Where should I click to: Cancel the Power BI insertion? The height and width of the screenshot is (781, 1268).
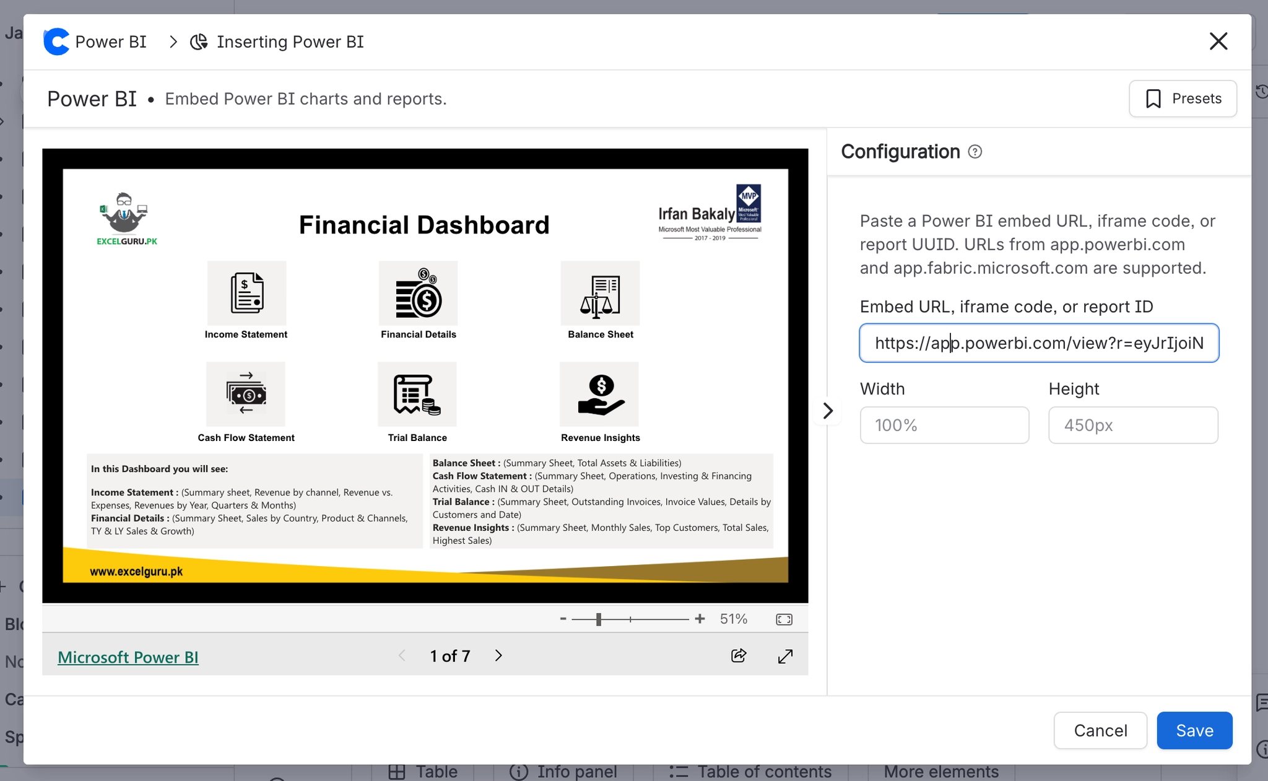click(x=1100, y=731)
